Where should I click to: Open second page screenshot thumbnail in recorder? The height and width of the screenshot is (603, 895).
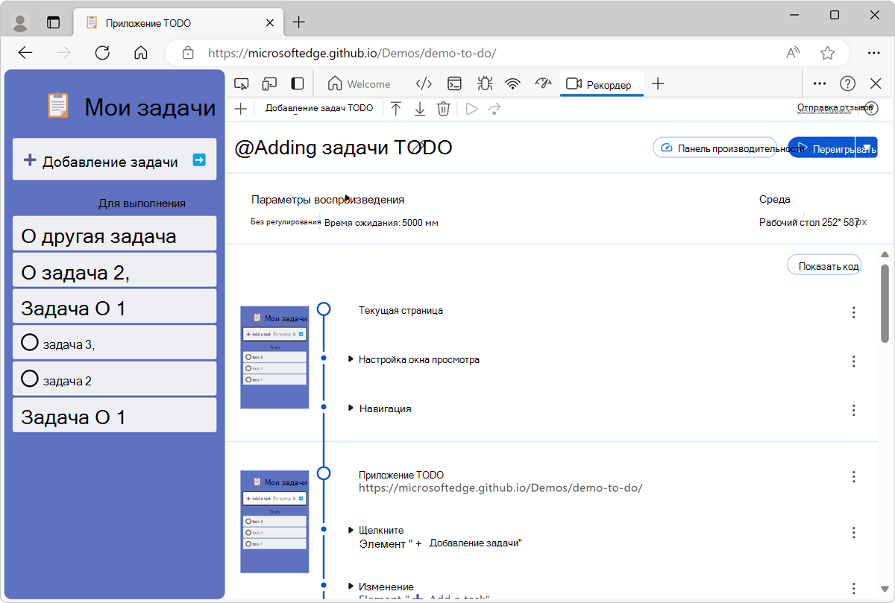click(x=274, y=522)
